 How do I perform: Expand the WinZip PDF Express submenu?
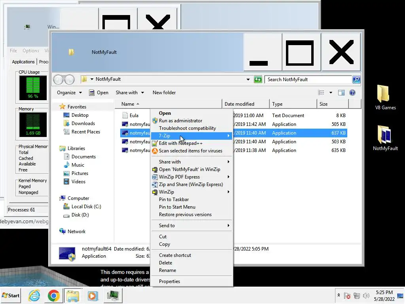(x=191, y=177)
